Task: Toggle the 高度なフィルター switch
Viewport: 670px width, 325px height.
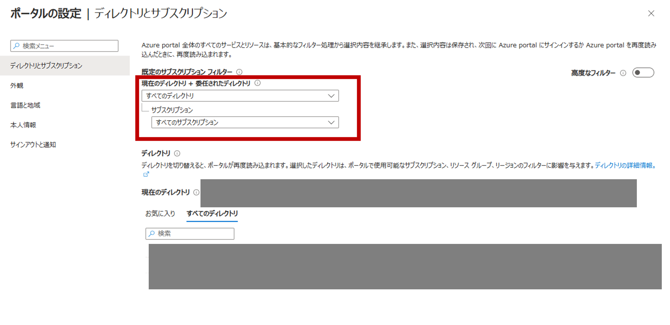Action: (643, 73)
